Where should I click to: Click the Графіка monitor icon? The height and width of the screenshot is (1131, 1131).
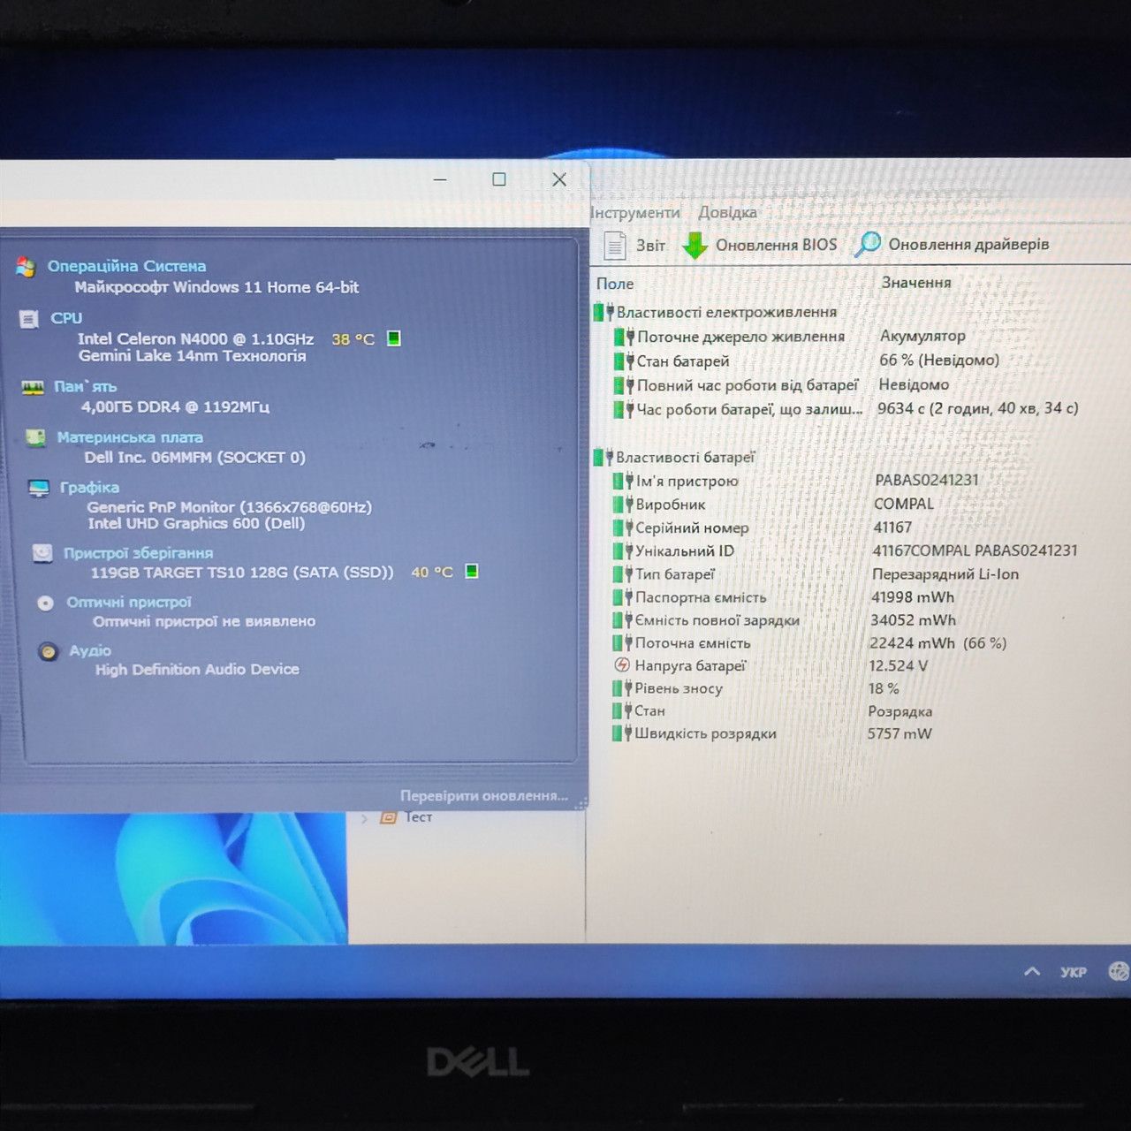coord(39,488)
